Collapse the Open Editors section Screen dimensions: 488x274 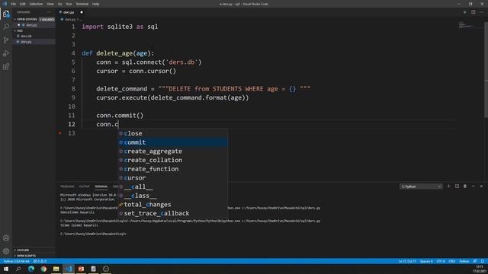click(x=27, y=19)
